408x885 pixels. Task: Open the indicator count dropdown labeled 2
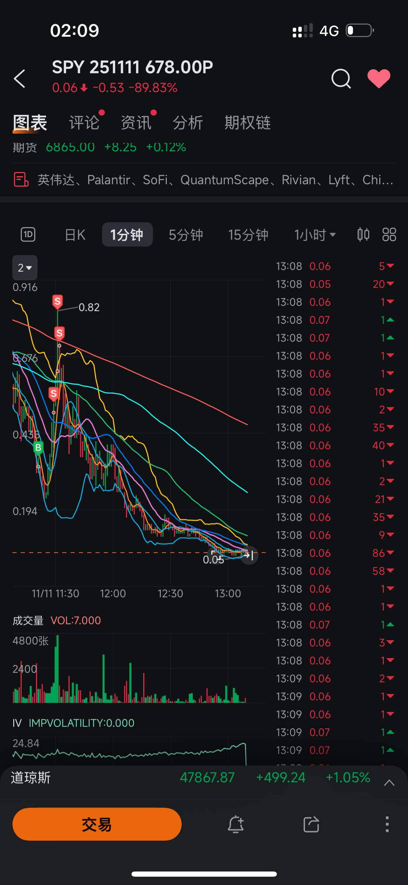(25, 268)
